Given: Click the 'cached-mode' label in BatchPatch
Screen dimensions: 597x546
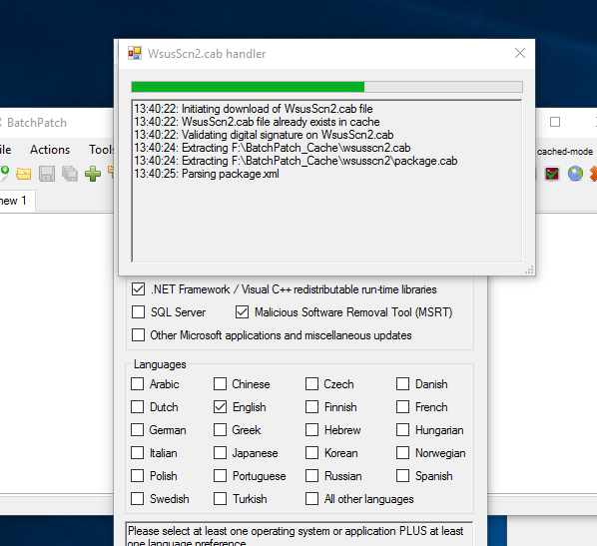Looking at the screenshot, I should pyautogui.click(x=565, y=152).
